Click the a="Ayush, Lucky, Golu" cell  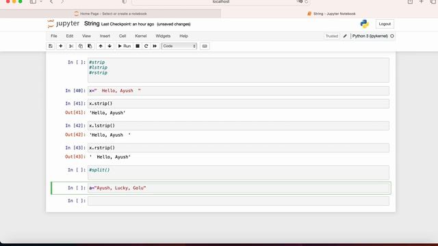click(x=238, y=188)
